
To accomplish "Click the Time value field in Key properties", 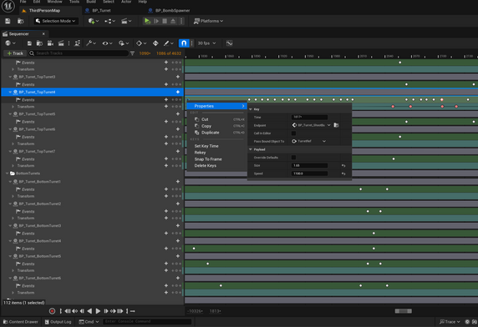I will tap(309, 117).
